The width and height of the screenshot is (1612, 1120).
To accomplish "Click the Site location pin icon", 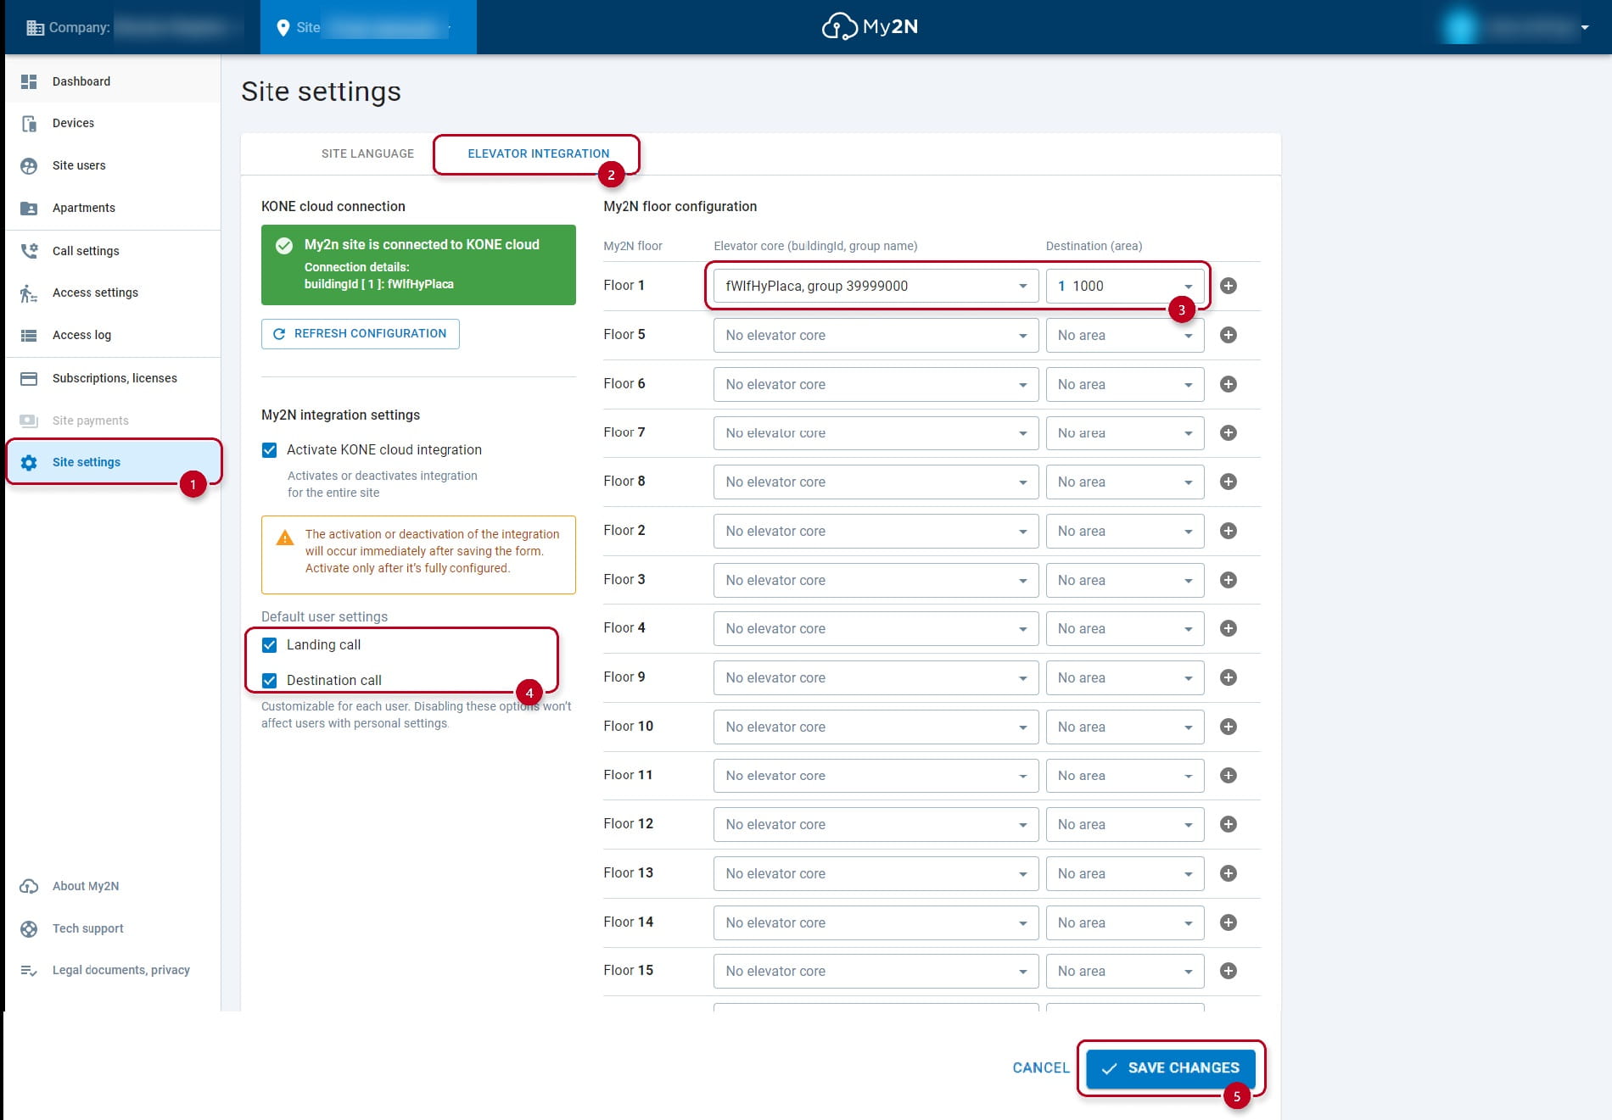I will pos(283,28).
